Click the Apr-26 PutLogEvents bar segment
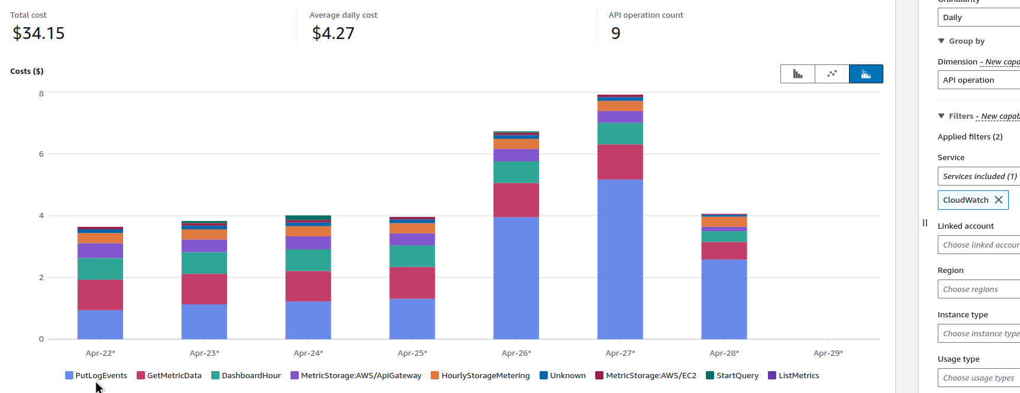 (x=516, y=278)
